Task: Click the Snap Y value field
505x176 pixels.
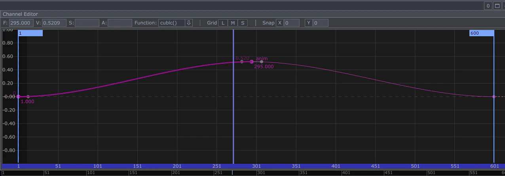Action: click(321, 23)
